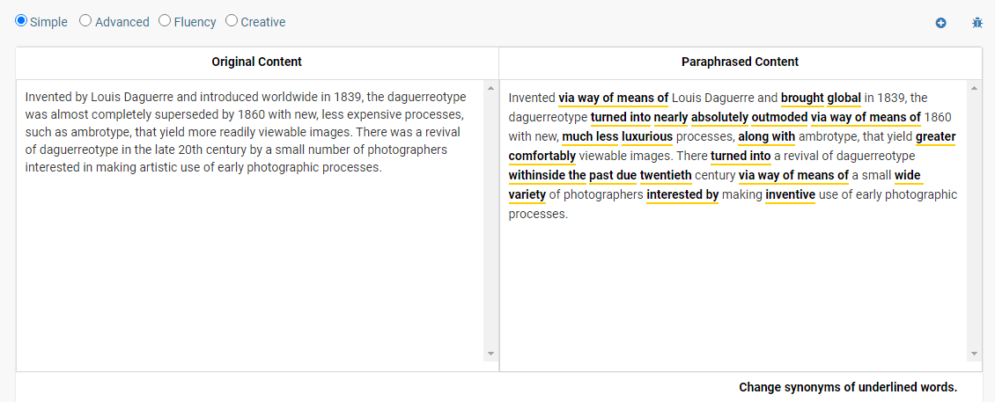
Task: Click underlined phrase "along with"
Action: pyautogui.click(x=766, y=136)
